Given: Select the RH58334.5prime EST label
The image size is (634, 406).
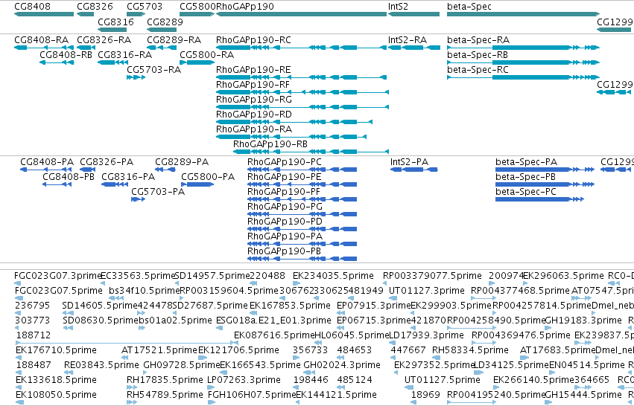Looking at the screenshot, I should [470, 350].
